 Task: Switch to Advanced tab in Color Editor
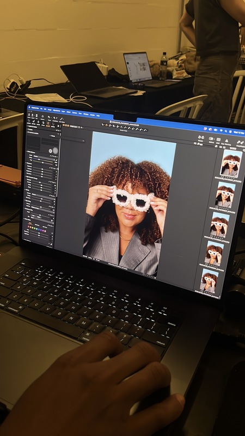pyautogui.click(x=37, y=225)
